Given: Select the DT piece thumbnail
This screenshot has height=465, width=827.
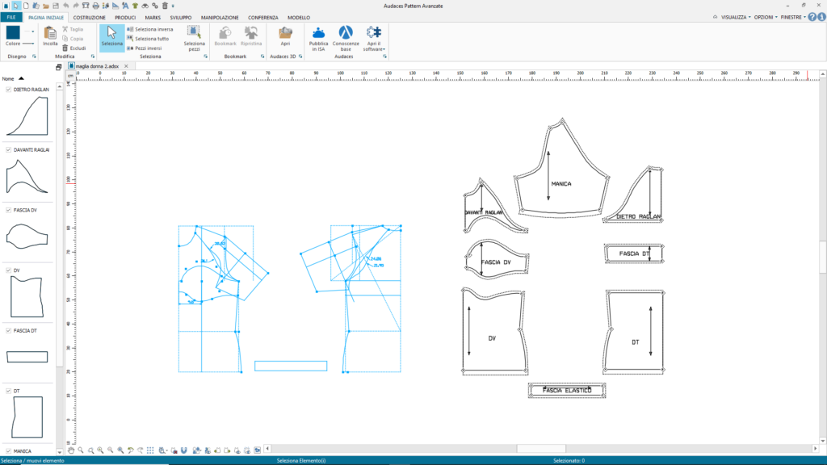Looking at the screenshot, I should point(27,417).
